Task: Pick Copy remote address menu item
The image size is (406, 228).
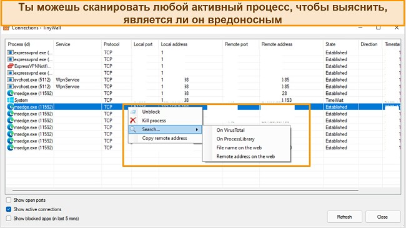Action: point(164,138)
